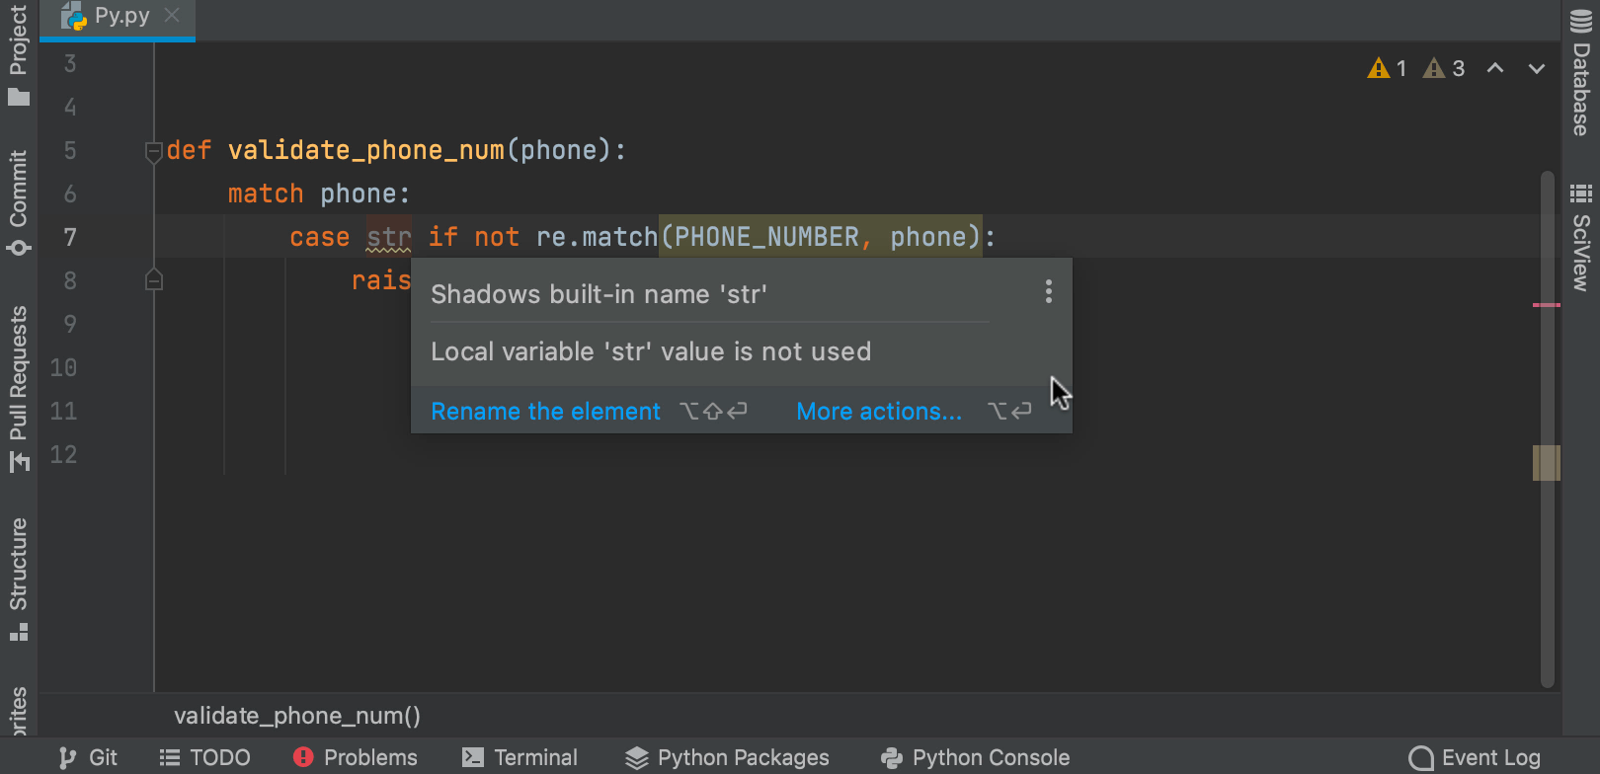Open the Terminal tool tab
This screenshot has height=774, width=1600.
[x=520, y=757]
